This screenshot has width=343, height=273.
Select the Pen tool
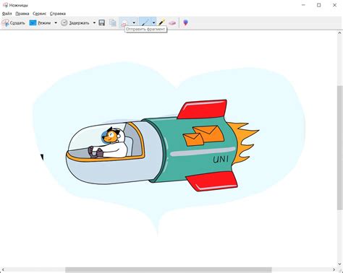click(x=145, y=23)
